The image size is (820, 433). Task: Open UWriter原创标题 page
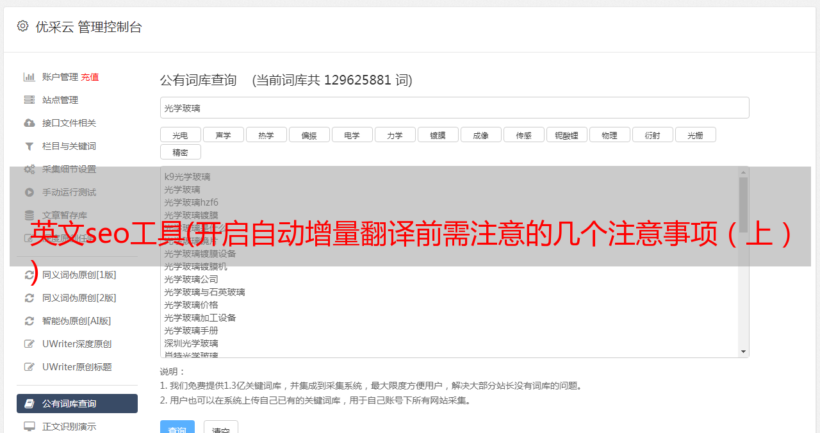pos(77,367)
